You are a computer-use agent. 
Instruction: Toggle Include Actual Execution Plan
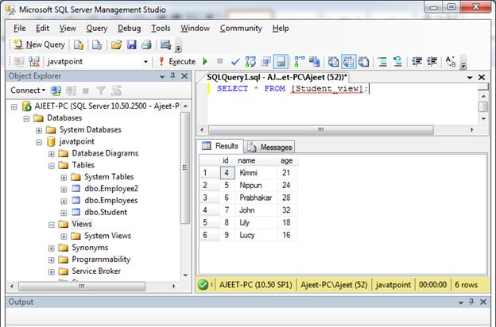[x=299, y=62]
